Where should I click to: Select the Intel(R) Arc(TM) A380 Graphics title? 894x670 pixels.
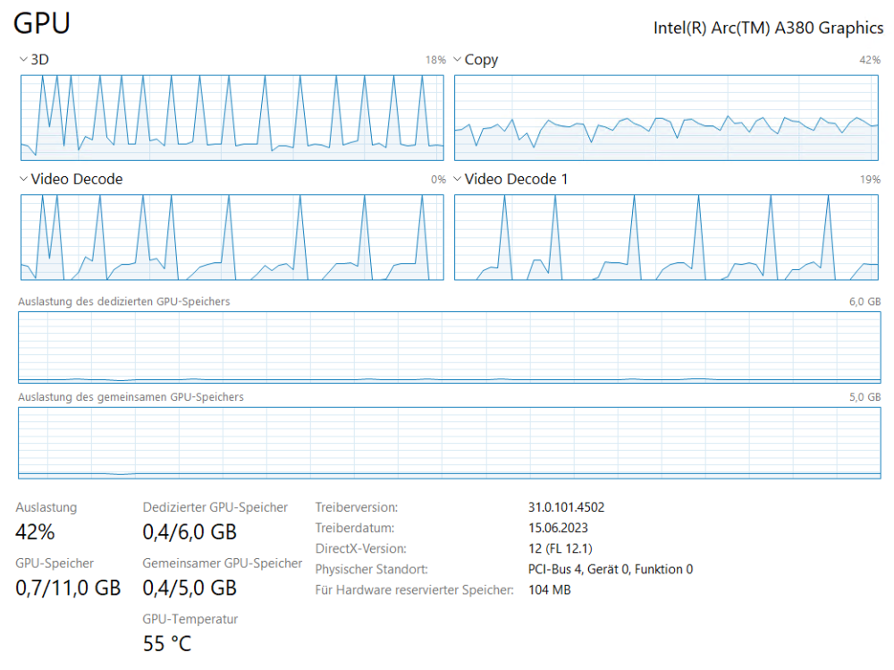pos(768,28)
